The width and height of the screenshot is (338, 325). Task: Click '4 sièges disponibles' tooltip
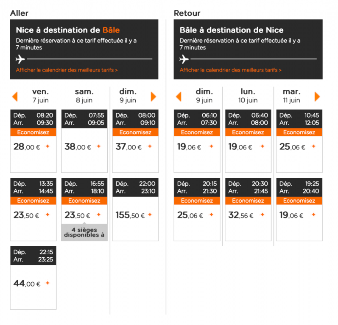click(x=84, y=232)
